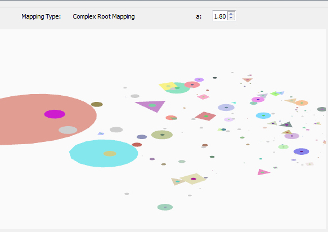Decrease the a value with down arrow
The image size is (328, 232).
(231, 18)
